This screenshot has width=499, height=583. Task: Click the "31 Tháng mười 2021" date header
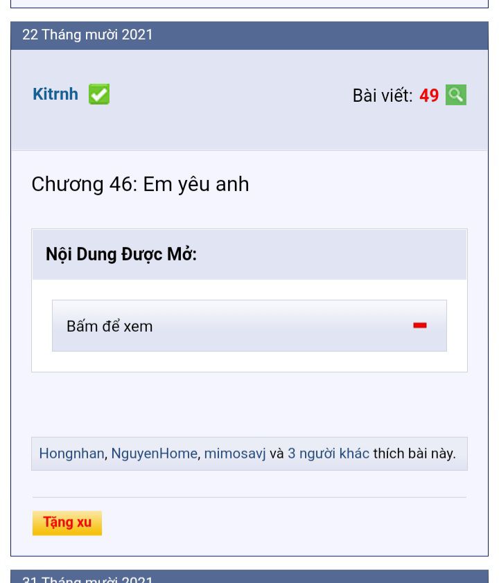(x=88, y=579)
